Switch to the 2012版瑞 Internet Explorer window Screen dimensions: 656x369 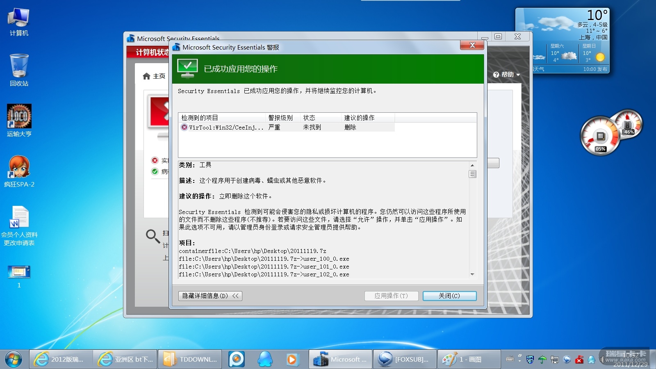[61, 360]
